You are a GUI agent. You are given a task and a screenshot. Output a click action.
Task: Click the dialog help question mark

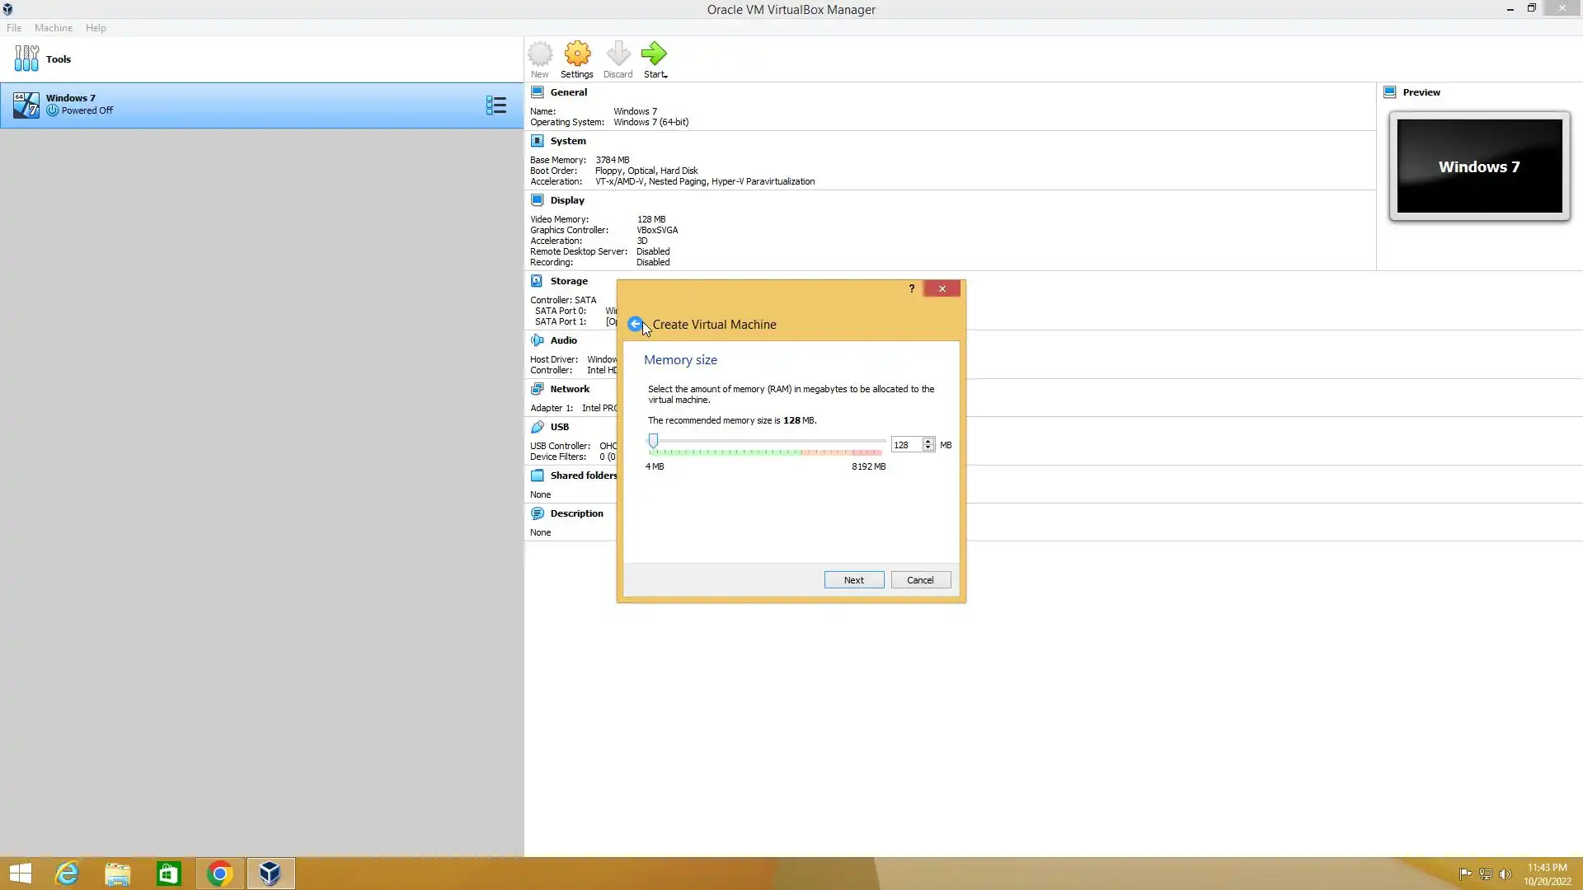911,288
